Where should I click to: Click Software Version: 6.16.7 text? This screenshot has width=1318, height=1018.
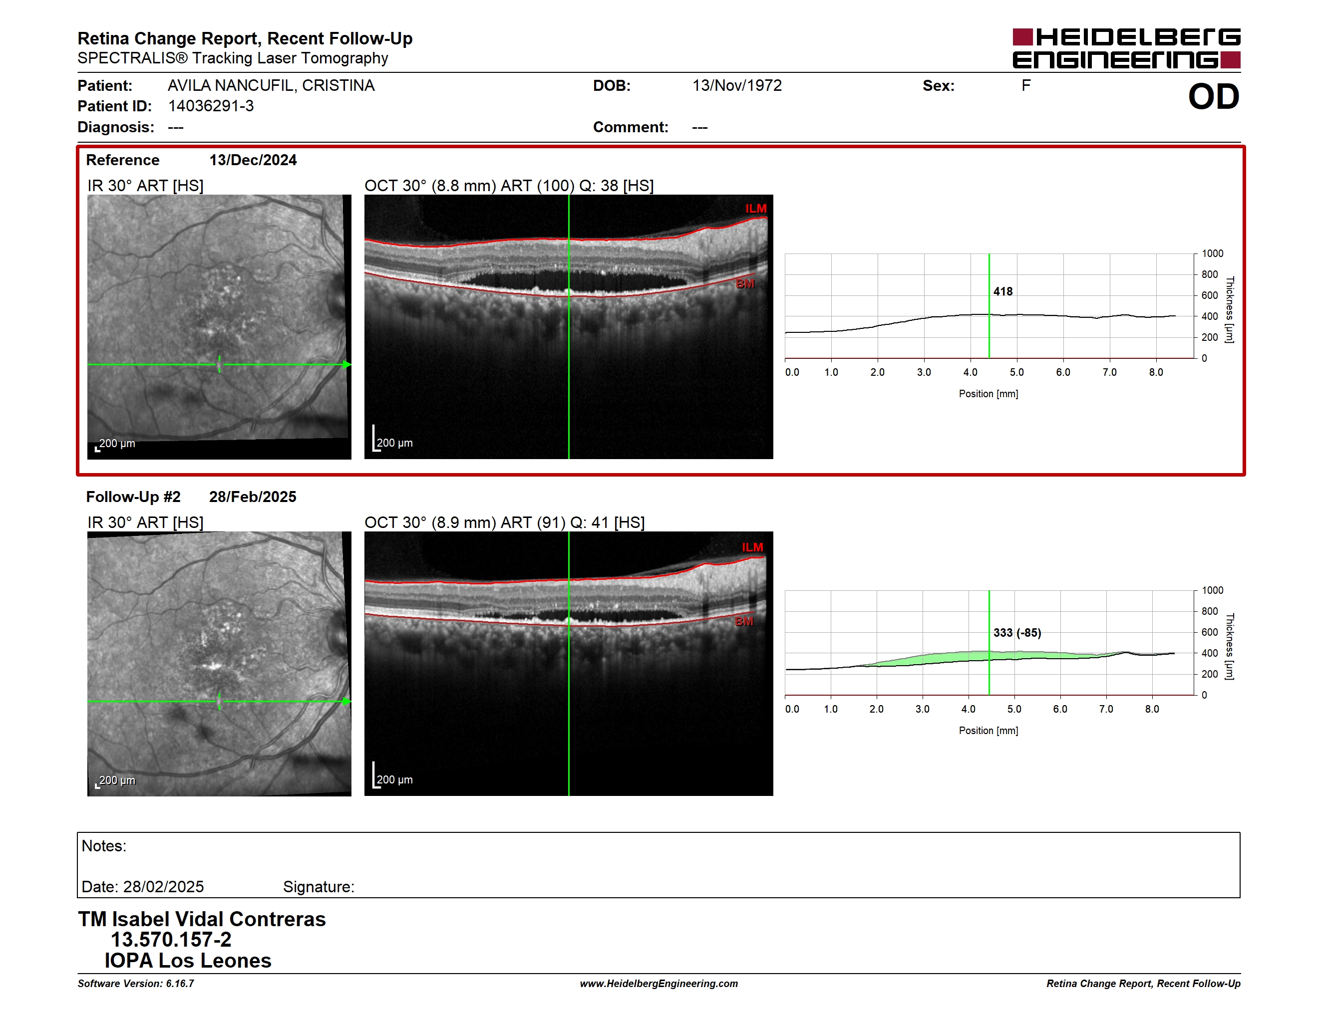point(136,984)
